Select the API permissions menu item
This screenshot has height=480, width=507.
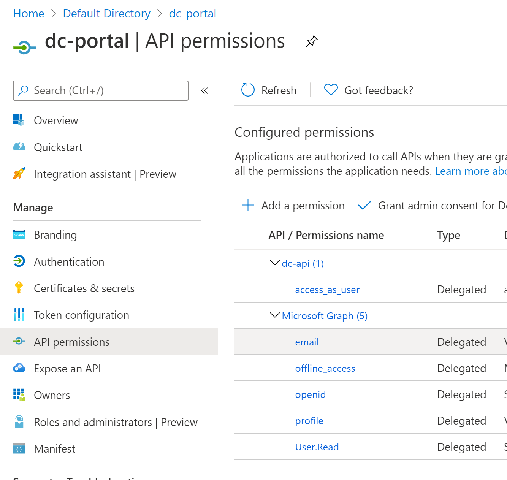71,342
